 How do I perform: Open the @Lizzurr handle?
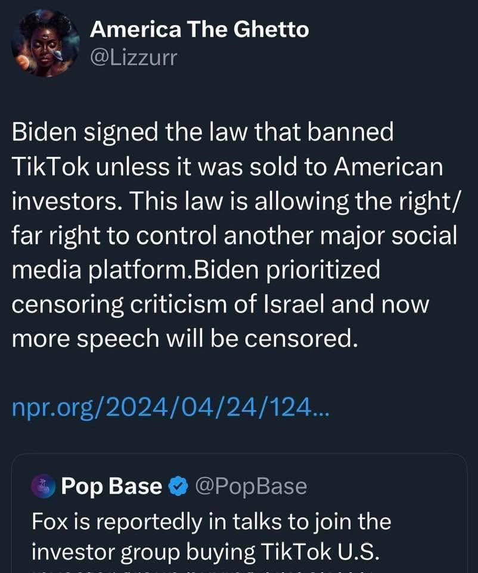(x=133, y=58)
